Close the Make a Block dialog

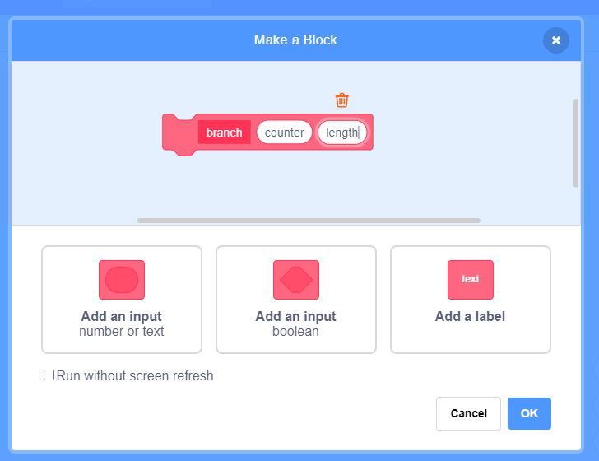point(556,40)
